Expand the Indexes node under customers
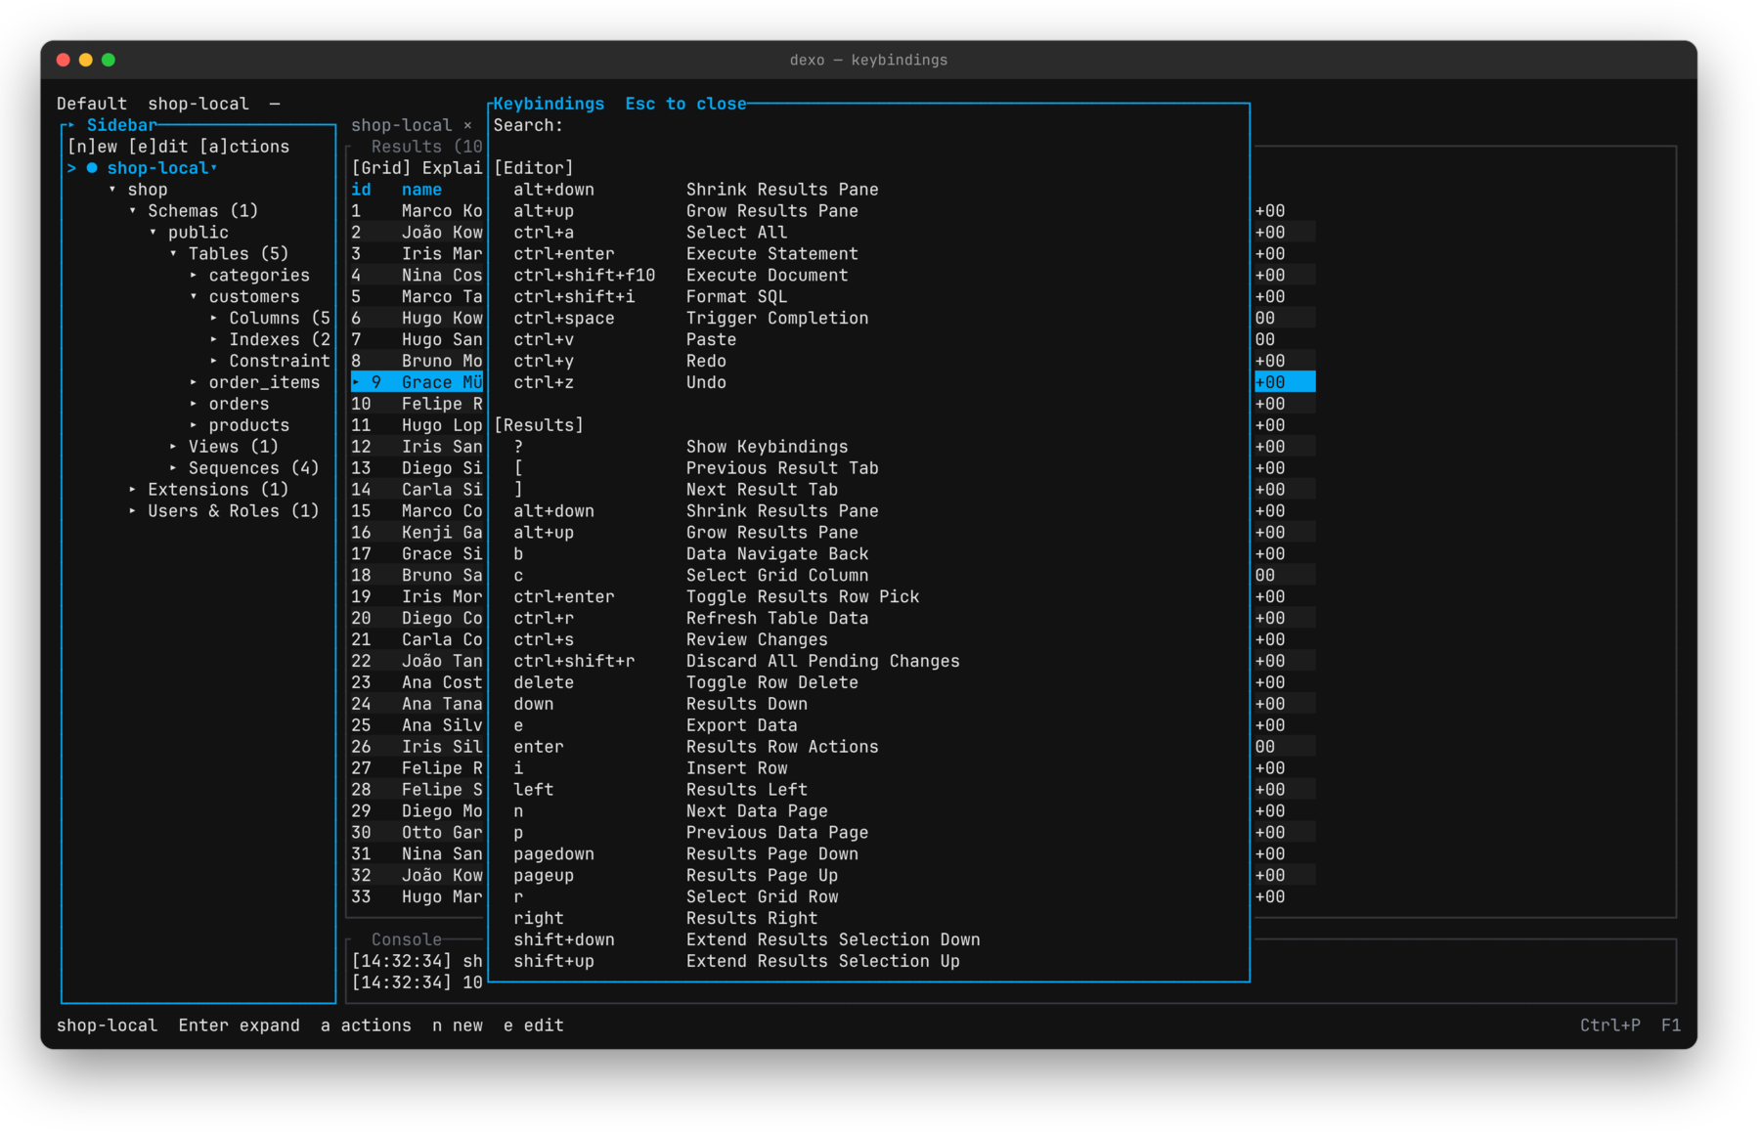Viewport: 1760px width, 1132px height. click(214, 340)
